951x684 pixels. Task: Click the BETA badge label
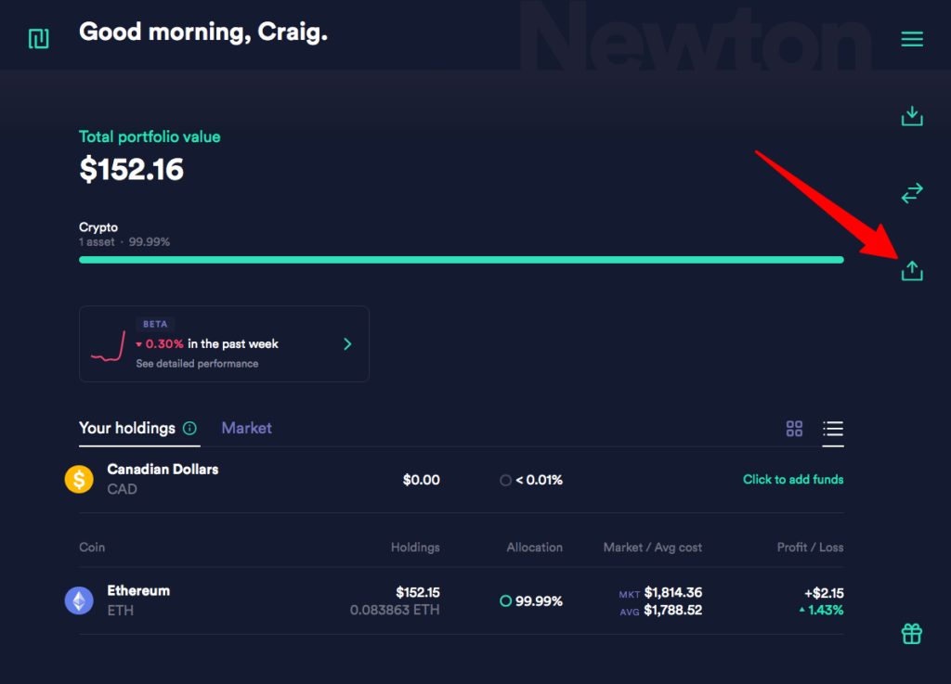(x=155, y=324)
